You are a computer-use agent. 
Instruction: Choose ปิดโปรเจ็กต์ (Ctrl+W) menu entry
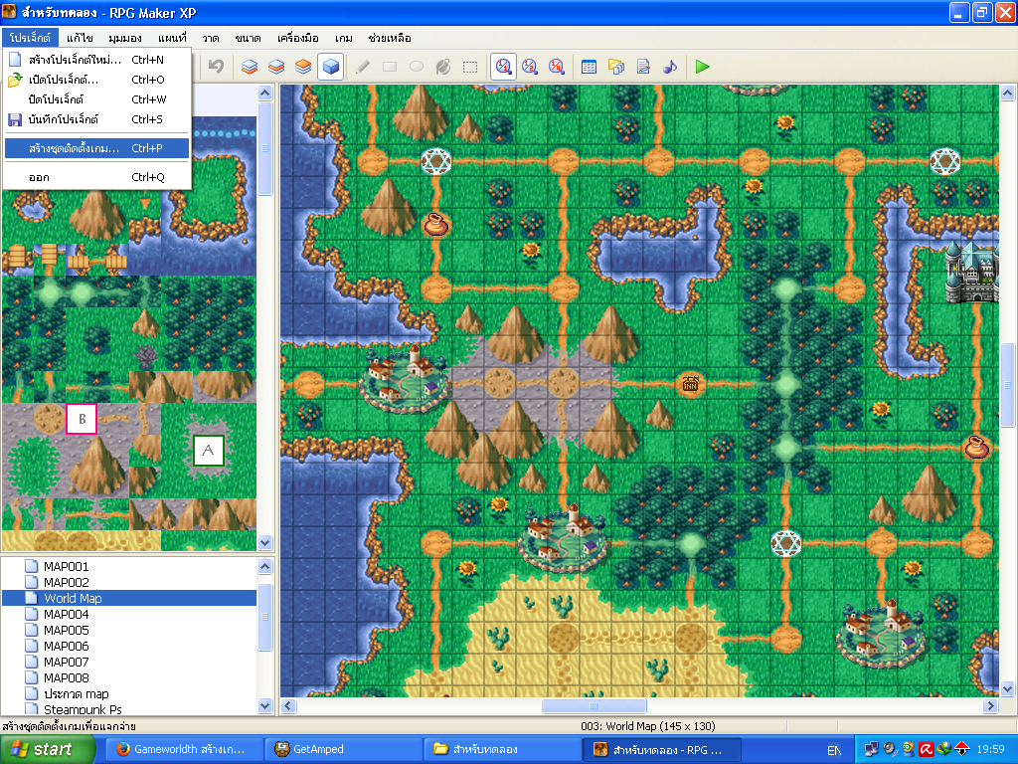click(96, 99)
